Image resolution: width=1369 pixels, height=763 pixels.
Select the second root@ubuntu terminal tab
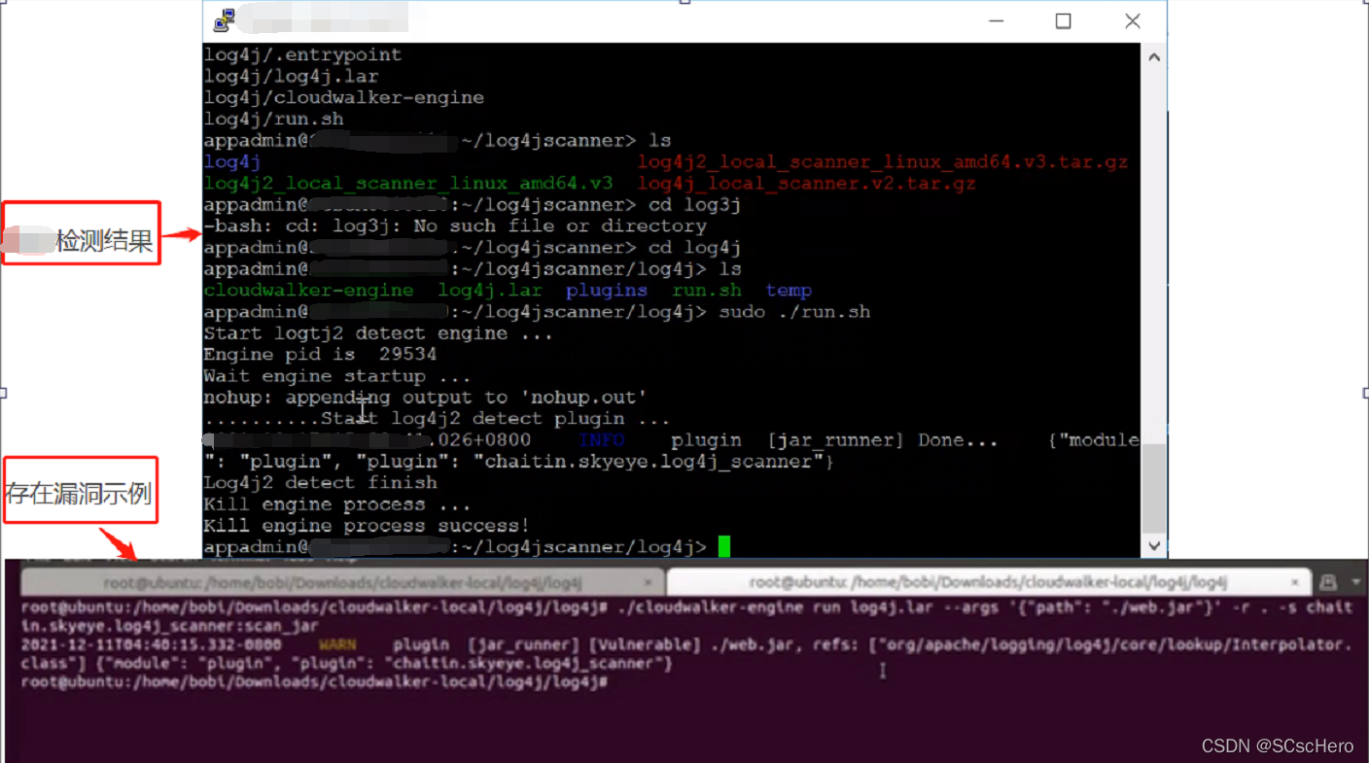click(x=988, y=582)
